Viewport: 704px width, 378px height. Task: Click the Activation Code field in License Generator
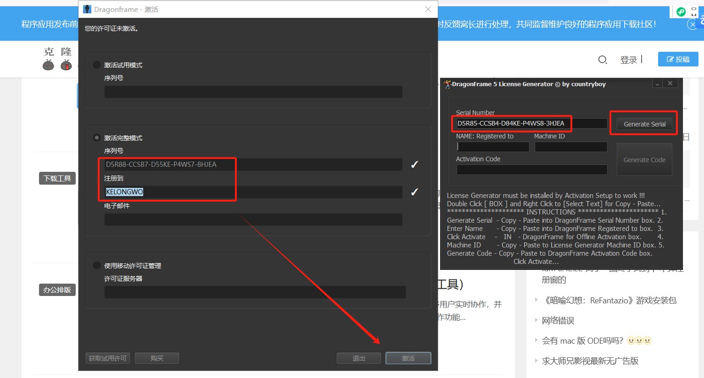tap(532, 170)
